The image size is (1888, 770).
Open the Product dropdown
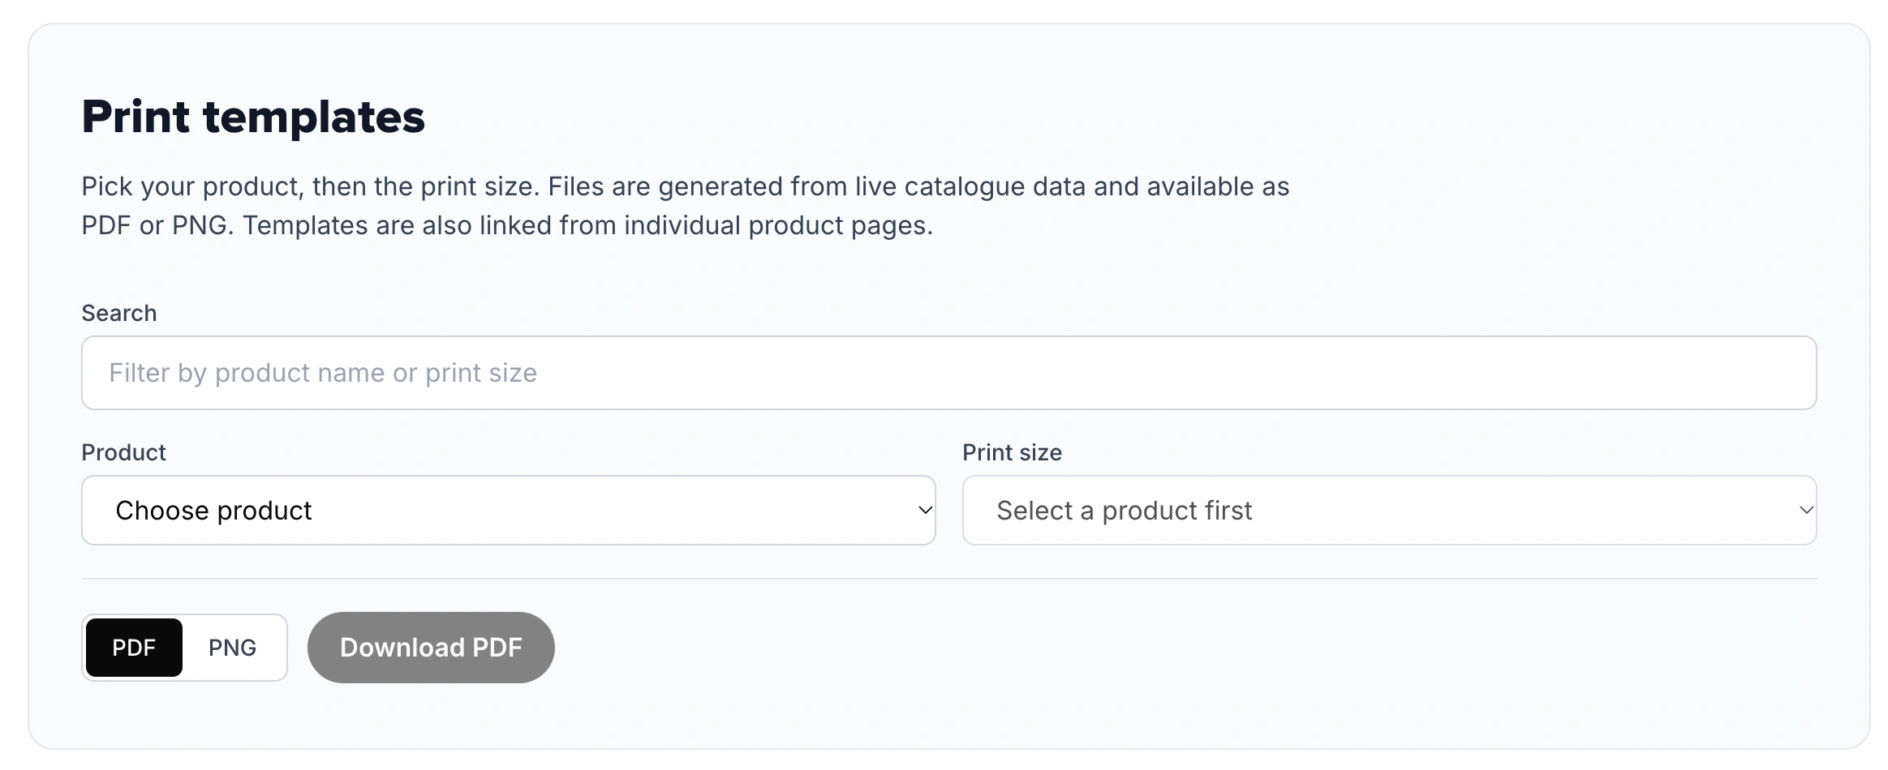pos(509,511)
